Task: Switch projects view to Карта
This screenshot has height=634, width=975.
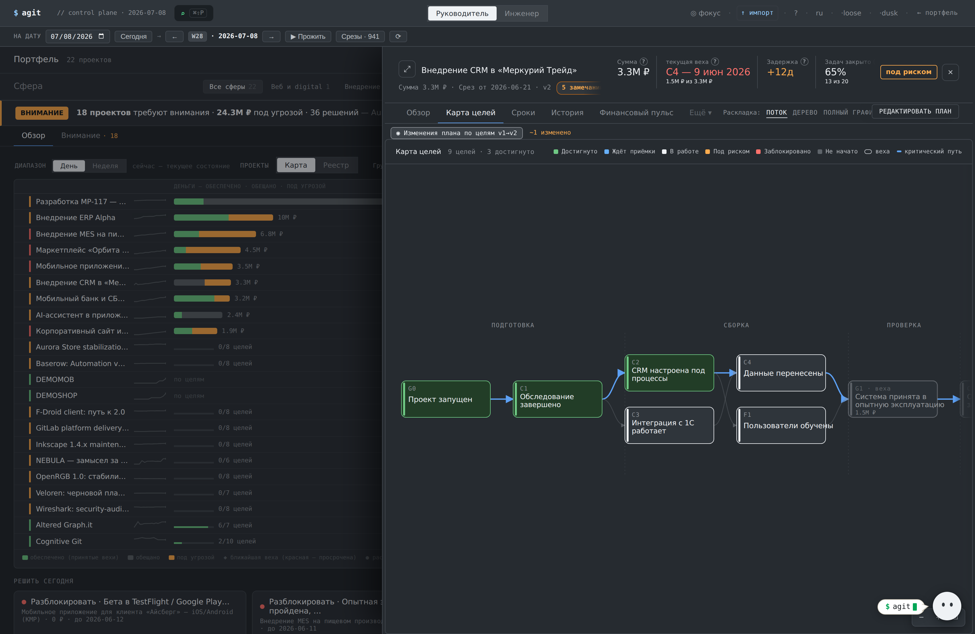Action: coord(296,165)
